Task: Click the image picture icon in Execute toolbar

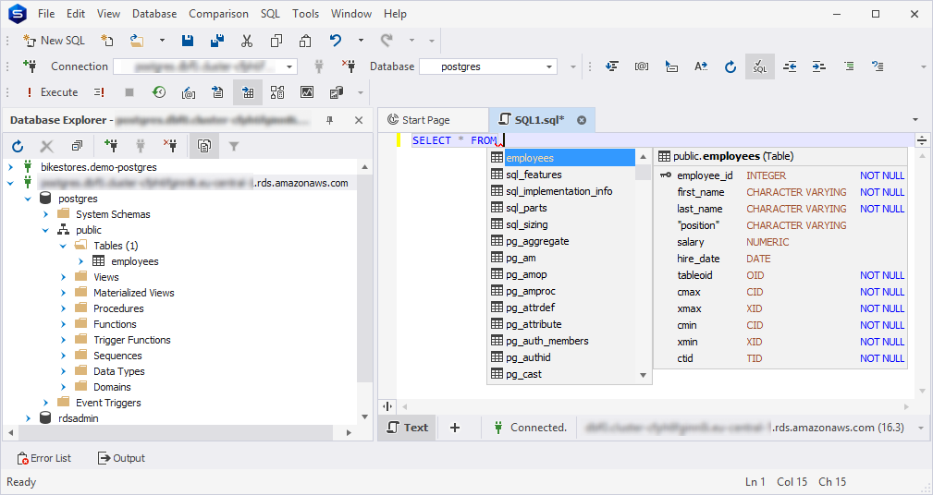Action: coord(306,92)
